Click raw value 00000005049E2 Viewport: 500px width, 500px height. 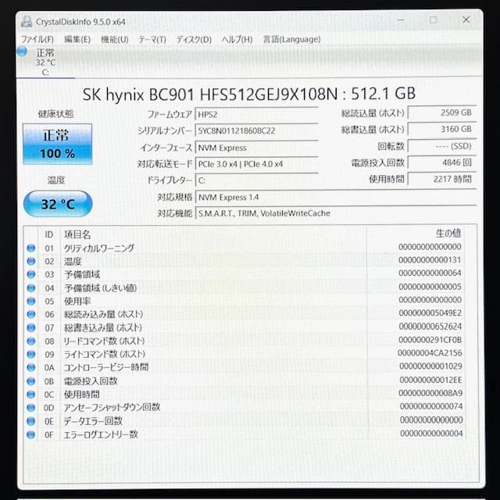430,313
